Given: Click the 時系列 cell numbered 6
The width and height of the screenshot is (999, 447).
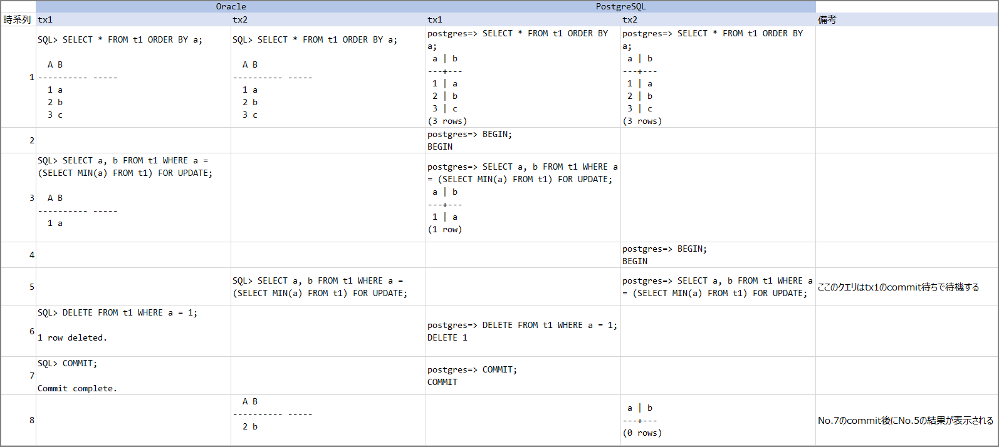Looking at the screenshot, I should click(x=19, y=331).
